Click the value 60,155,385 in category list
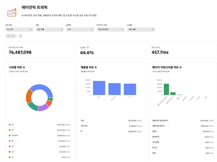Viewport: 217px width, 162px height. (204, 121)
